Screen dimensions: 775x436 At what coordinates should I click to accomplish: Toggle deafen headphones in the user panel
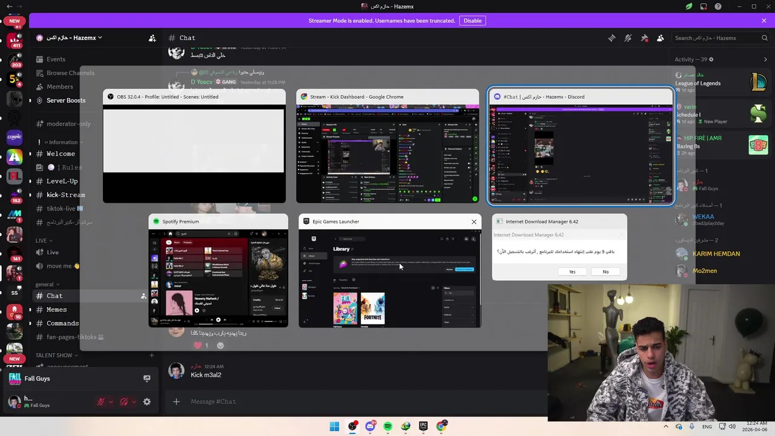click(124, 401)
